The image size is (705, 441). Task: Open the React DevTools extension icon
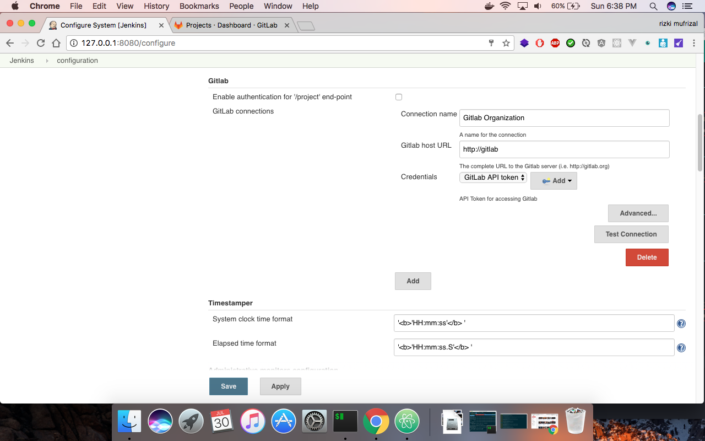[x=617, y=43]
